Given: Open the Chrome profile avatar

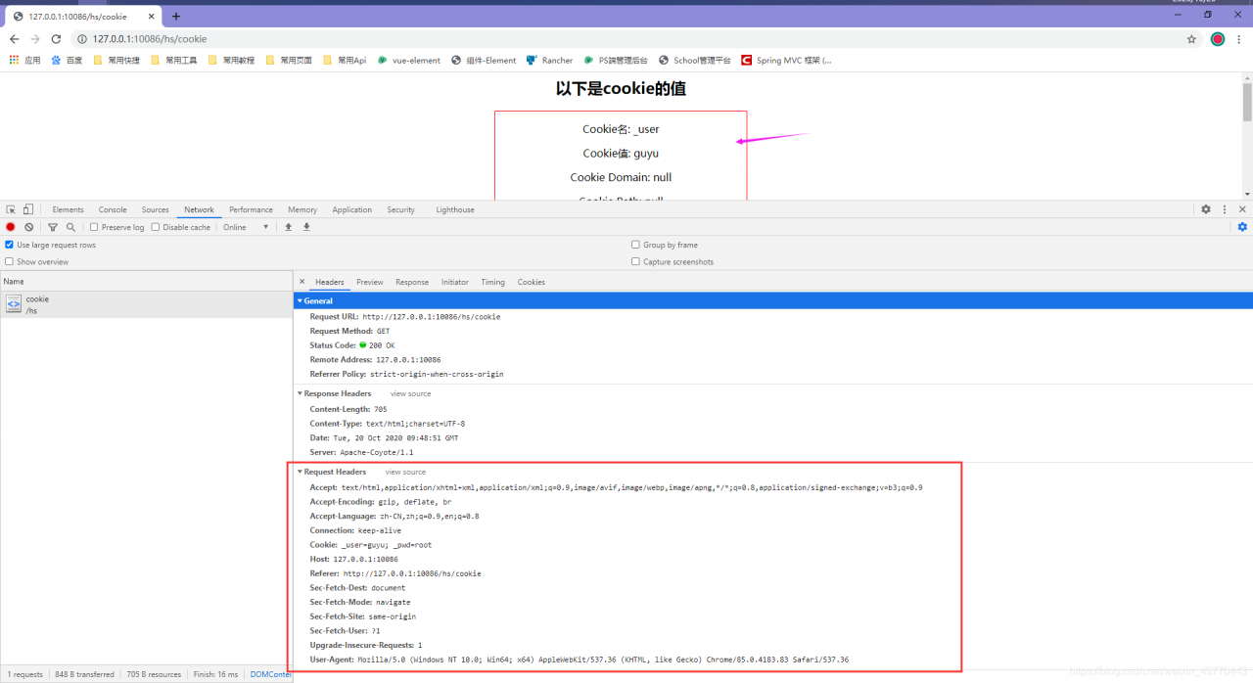Looking at the screenshot, I should (1218, 39).
